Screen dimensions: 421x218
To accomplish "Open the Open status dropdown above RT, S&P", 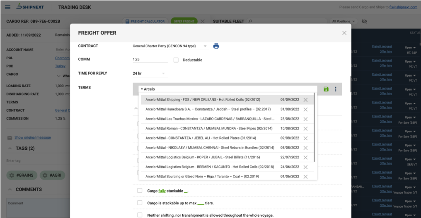I will pos(410,48).
